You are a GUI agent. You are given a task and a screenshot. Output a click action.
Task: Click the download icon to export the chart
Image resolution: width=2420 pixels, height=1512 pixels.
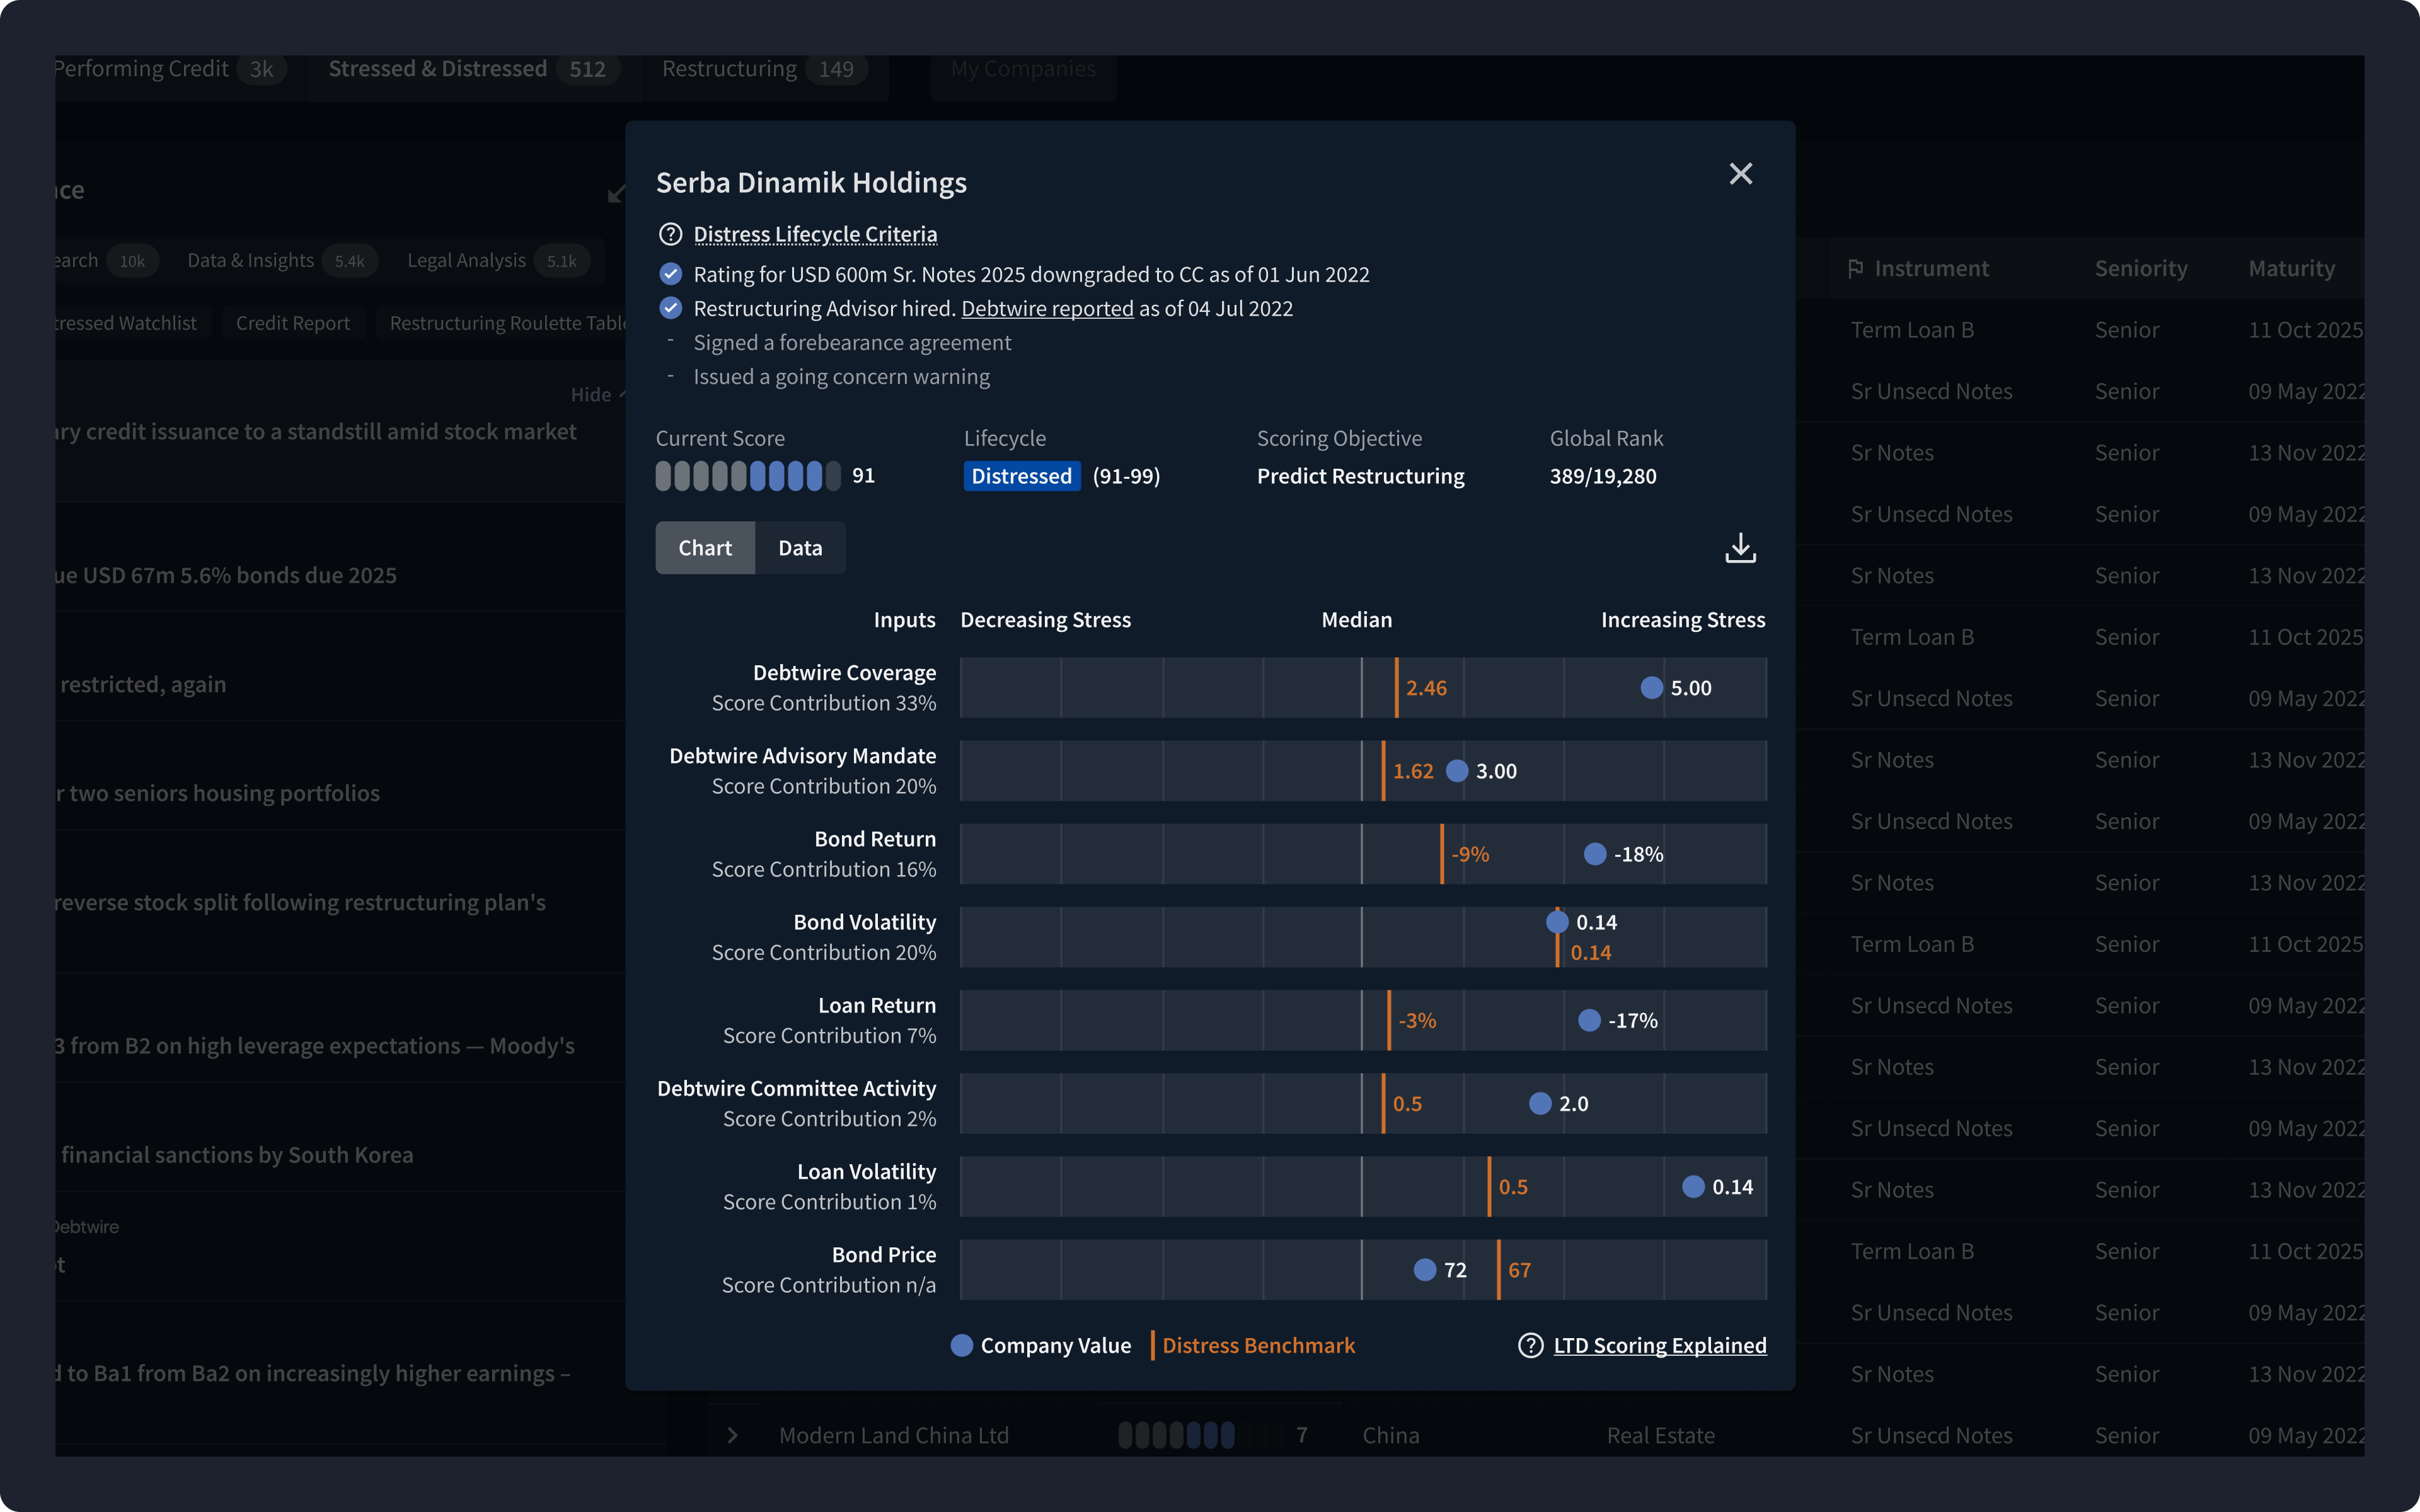point(1740,548)
